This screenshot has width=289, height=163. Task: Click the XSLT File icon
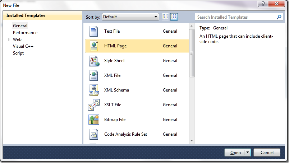93,105
